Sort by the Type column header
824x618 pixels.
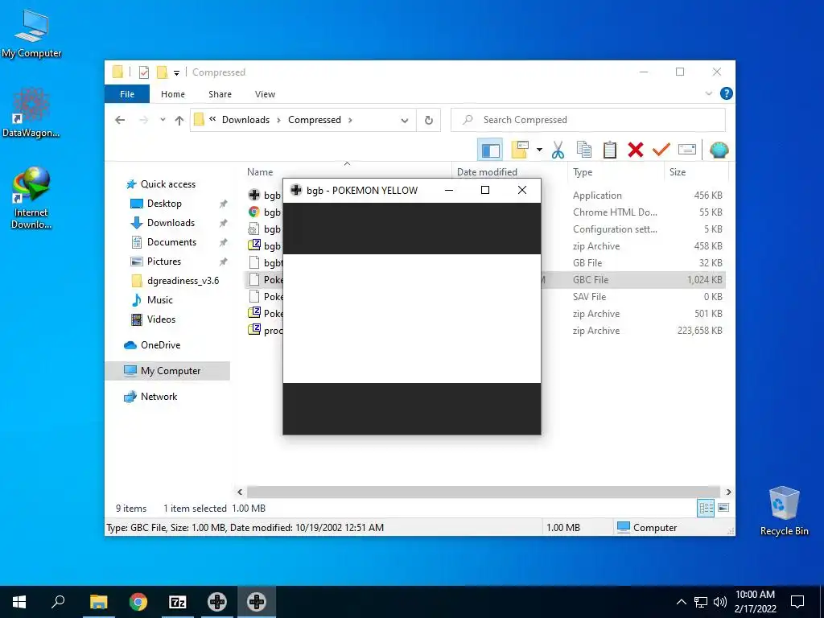point(615,172)
